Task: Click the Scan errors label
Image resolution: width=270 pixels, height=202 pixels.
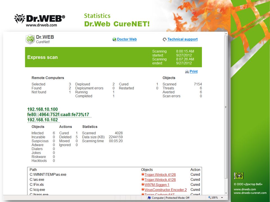Action: (171, 96)
